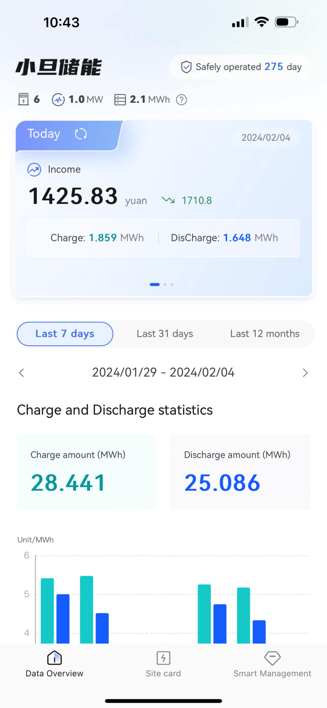Image resolution: width=327 pixels, height=708 pixels.
Task: Switch to Last 12 months tab
Action: pos(265,334)
